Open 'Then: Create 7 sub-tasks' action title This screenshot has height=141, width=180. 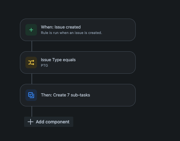click(x=66, y=95)
